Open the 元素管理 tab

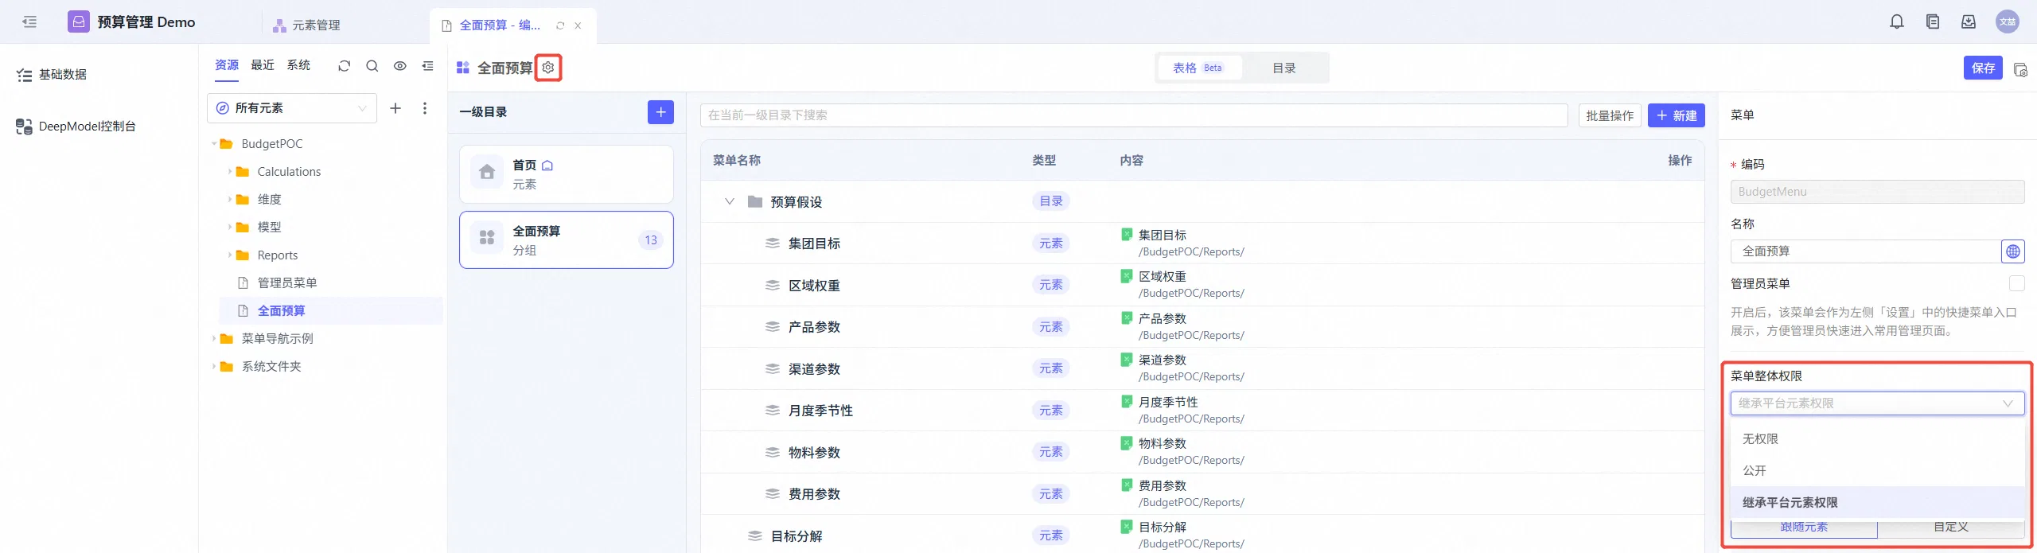click(307, 25)
